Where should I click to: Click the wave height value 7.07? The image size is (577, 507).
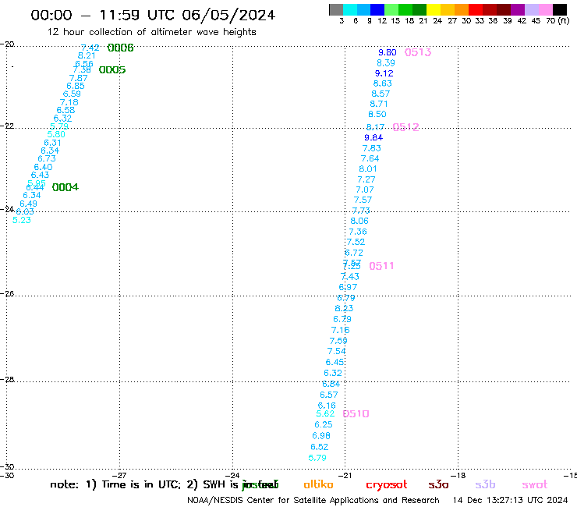coord(365,190)
